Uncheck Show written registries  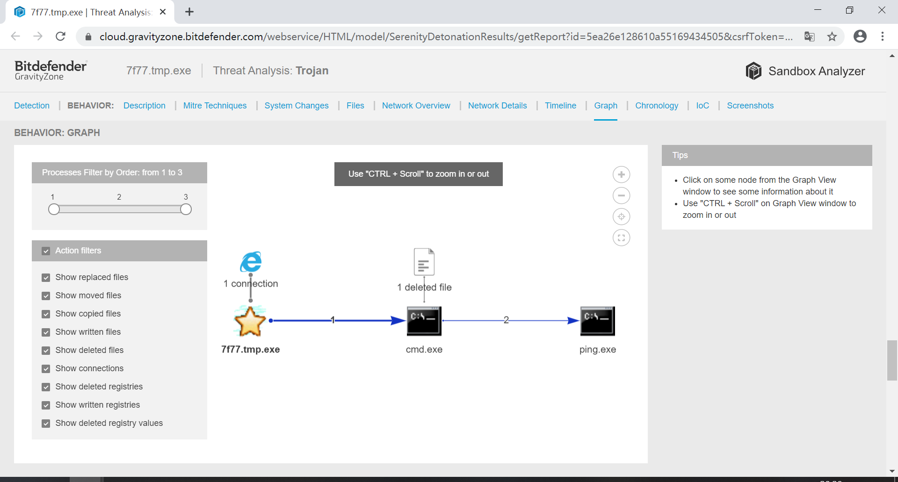coord(46,405)
